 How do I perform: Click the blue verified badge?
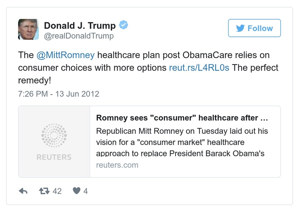click(124, 25)
